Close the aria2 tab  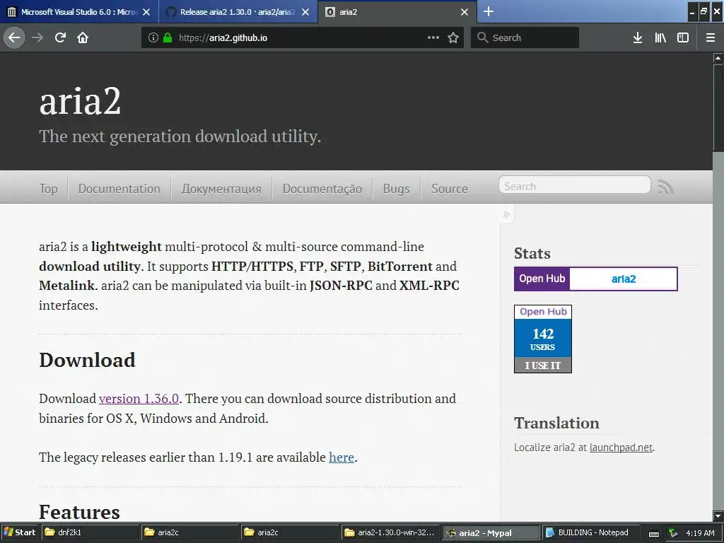pos(465,12)
